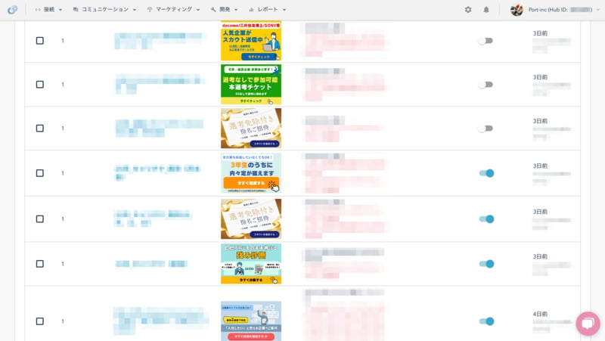Click 3日前 in the 強み診断 row
Image resolution: width=605 pixels, height=341 pixels.
click(x=540, y=256)
